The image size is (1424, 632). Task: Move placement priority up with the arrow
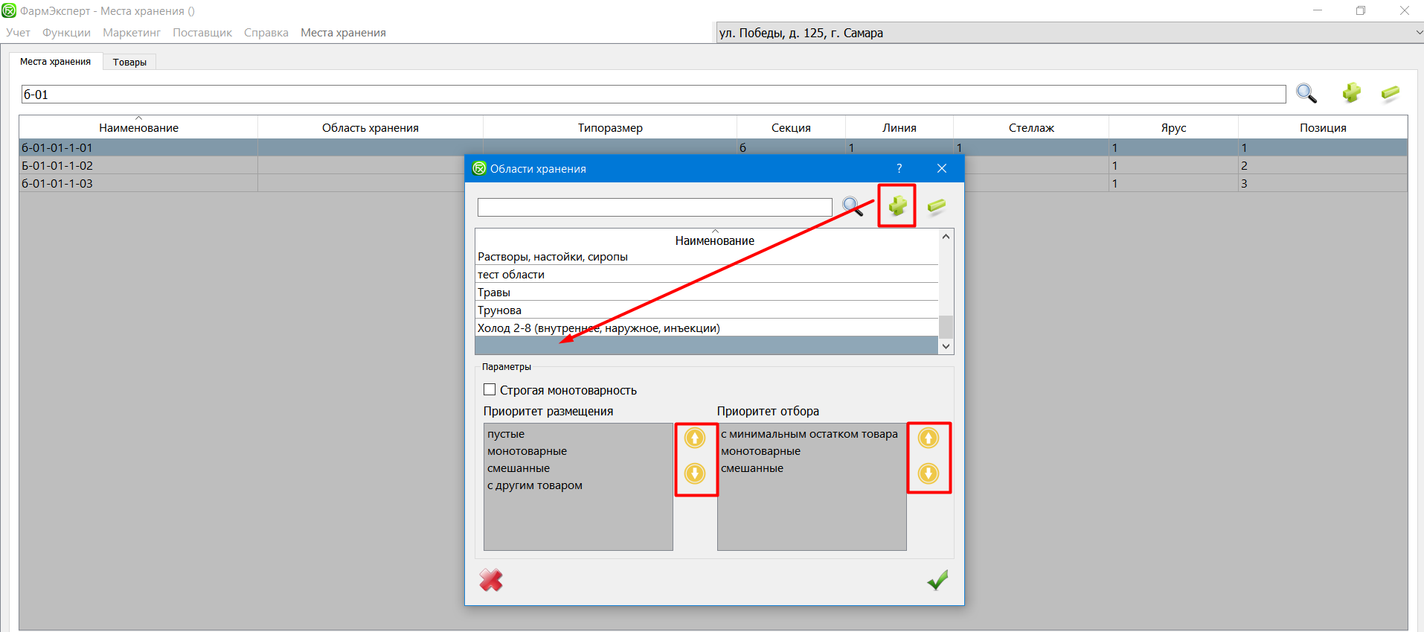click(695, 438)
